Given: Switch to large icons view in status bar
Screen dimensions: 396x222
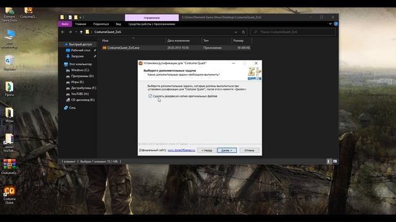Looking at the screenshot, I should (x=335, y=162).
